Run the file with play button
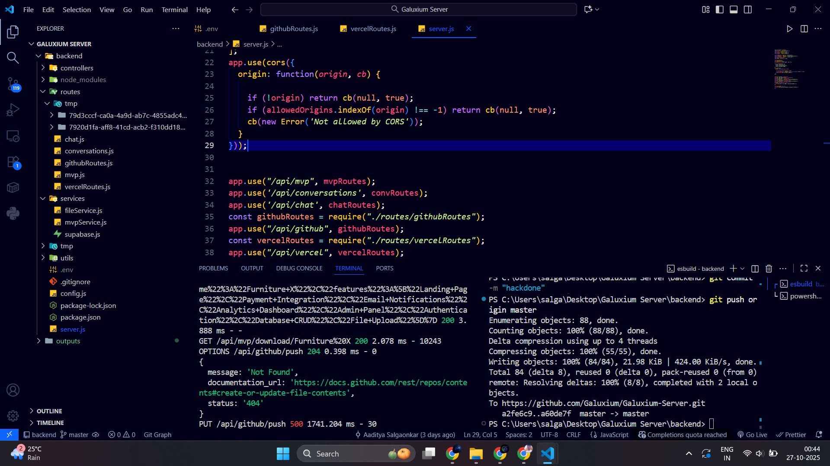 (789, 29)
